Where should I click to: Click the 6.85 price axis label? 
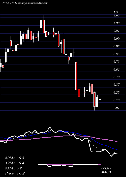[117, 54]
